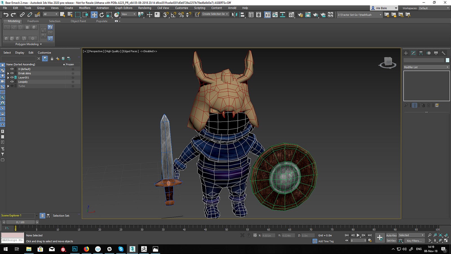The image size is (451, 254).
Task: Open the project path dropdown
Action: point(359,15)
